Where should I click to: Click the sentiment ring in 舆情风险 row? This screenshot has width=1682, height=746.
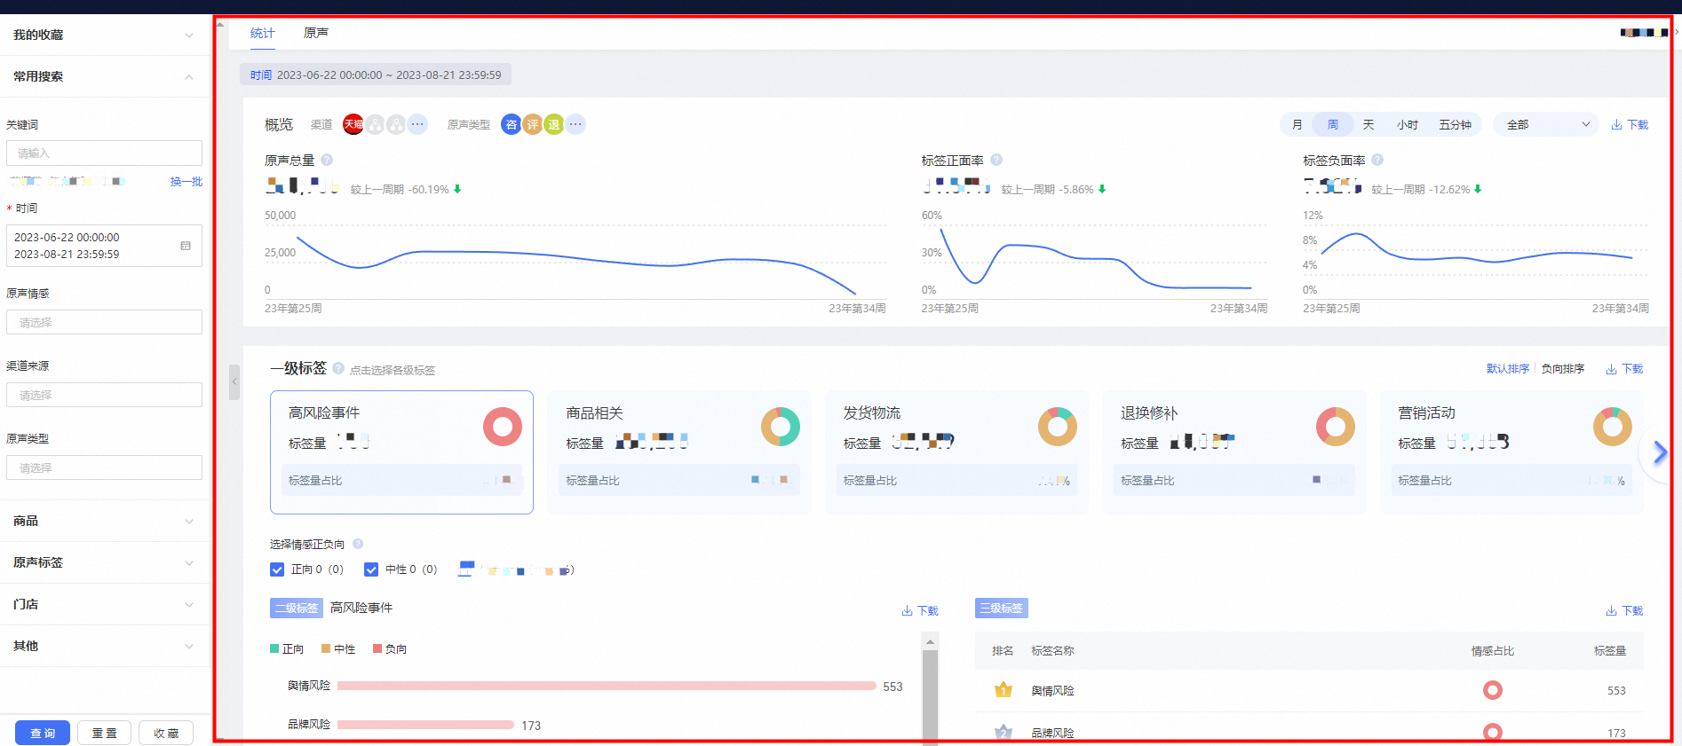coord(1493,690)
